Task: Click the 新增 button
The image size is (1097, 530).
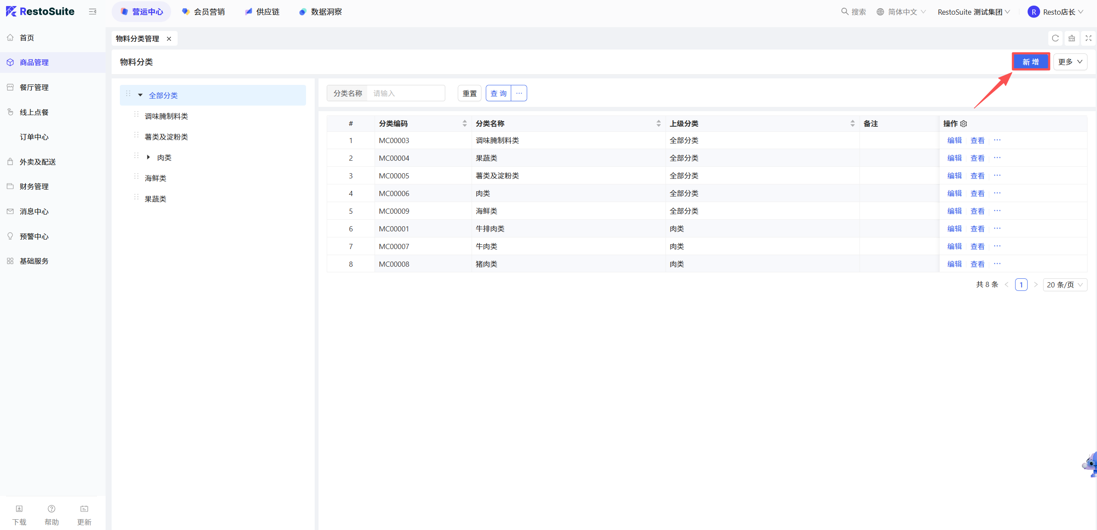Action: pyautogui.click(x=1031, y=62)
